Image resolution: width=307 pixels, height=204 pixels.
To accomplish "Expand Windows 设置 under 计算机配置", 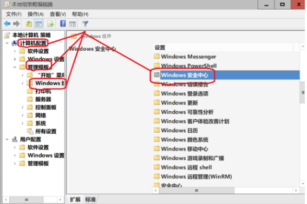I will tap(15, 59).
